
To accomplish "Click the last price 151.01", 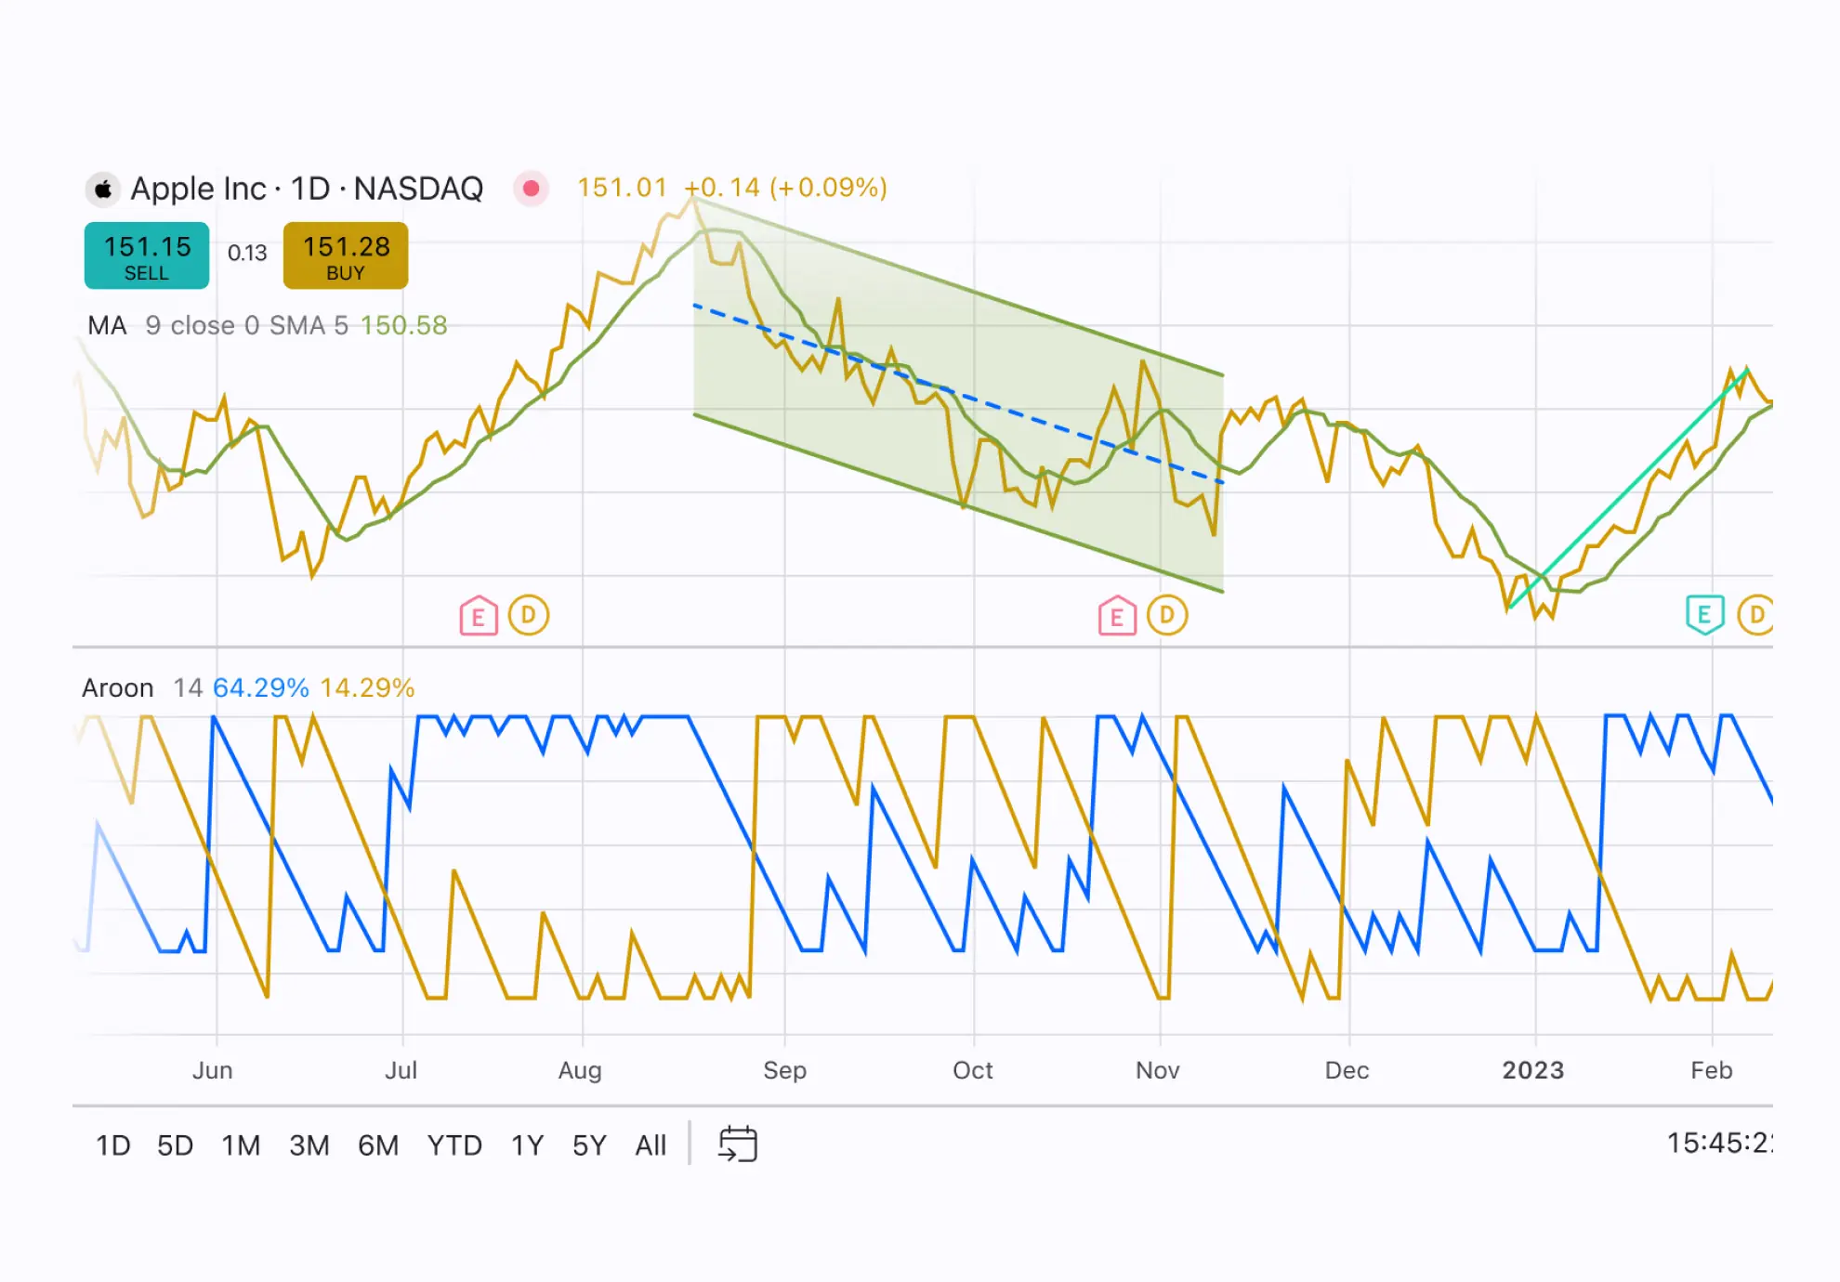I will click(x=623, y=188).
